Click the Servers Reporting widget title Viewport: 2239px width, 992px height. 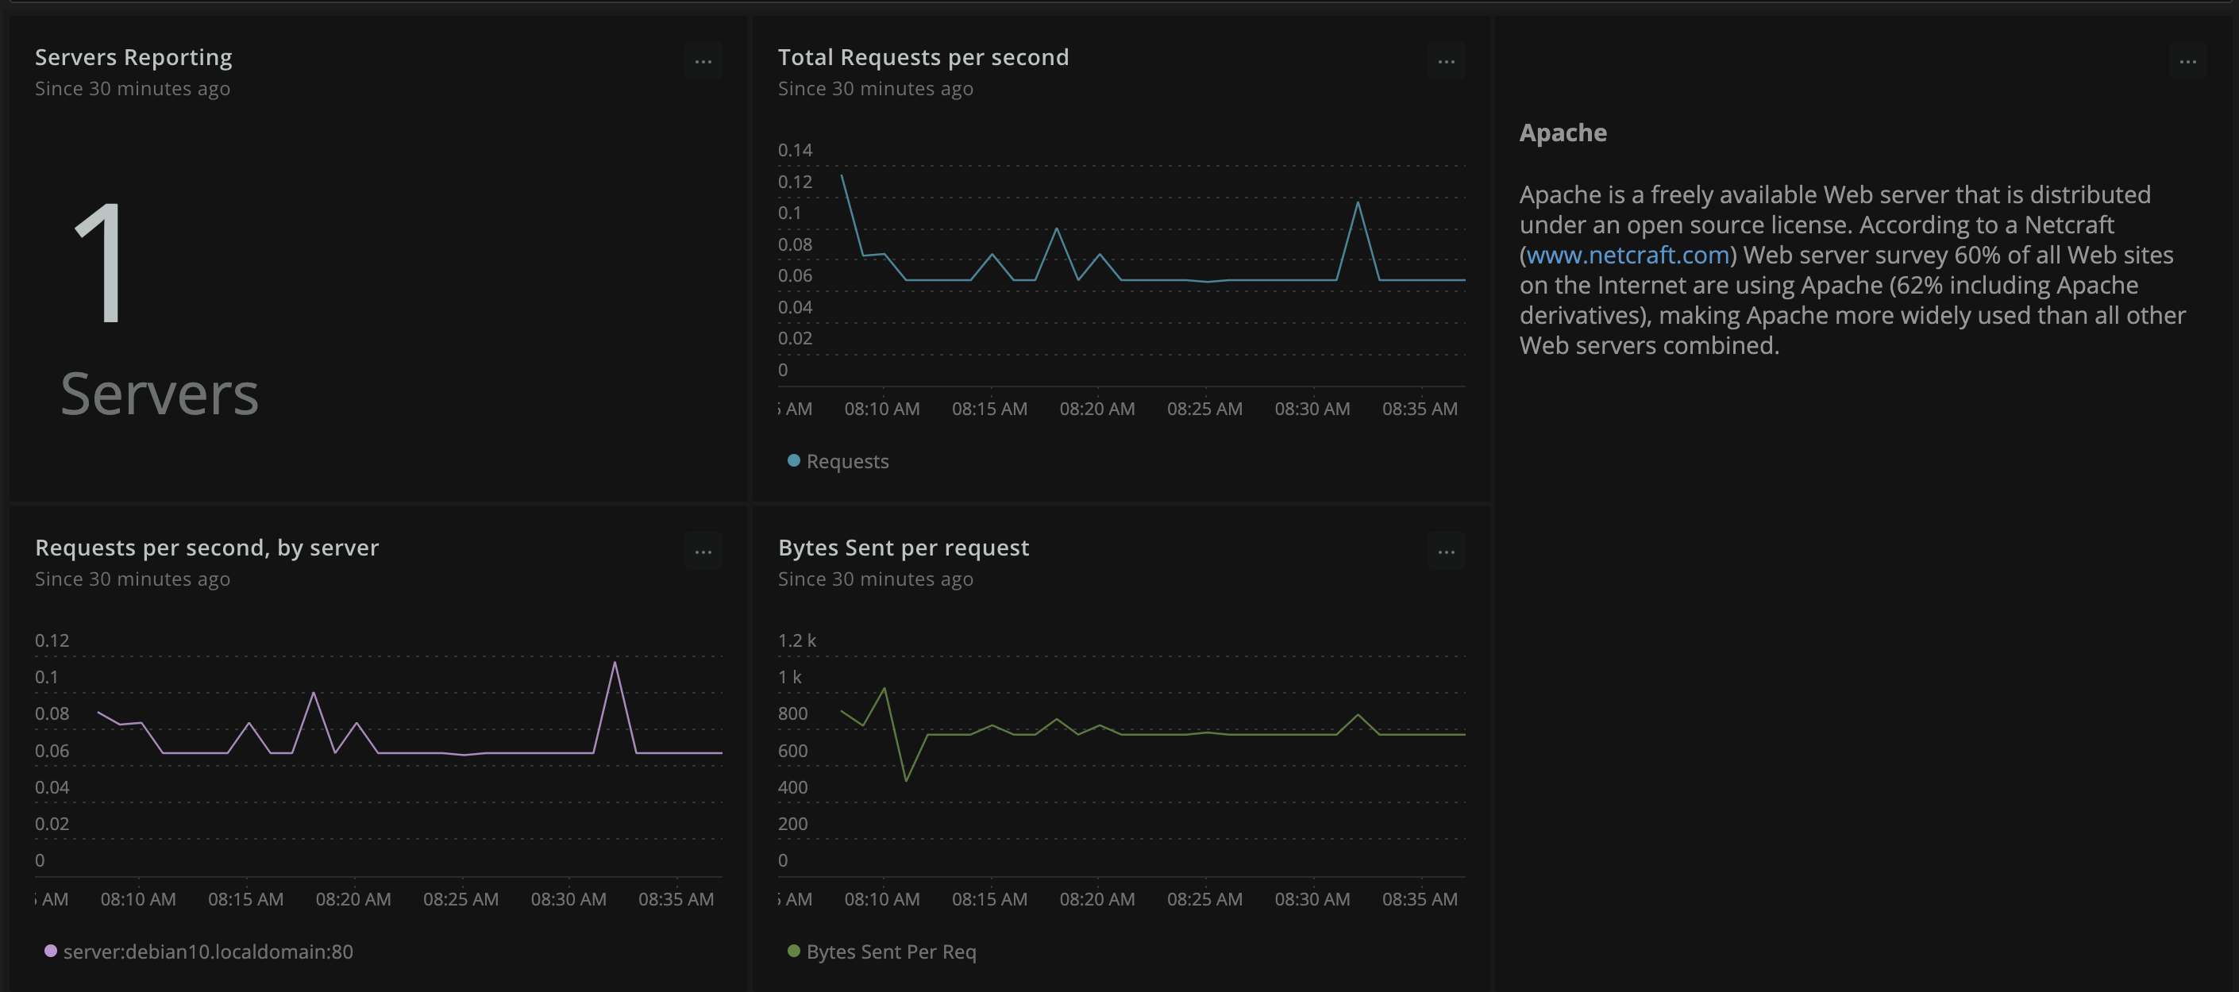pos(133,57)
